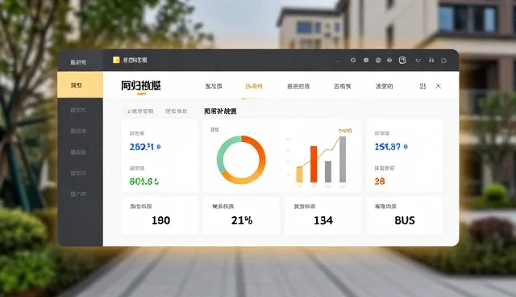Click the short yellow bar in the bar chart
This screenshot has width=516, height=297.
click(299, 174)
